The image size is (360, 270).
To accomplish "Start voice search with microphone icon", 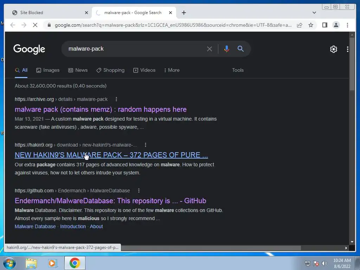I will 227,49.
